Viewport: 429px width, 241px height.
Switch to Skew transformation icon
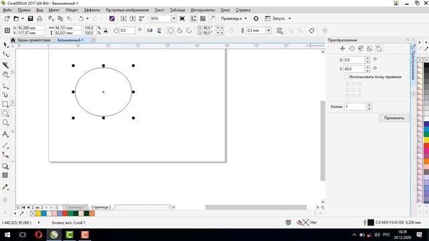[x=379, y=49]
